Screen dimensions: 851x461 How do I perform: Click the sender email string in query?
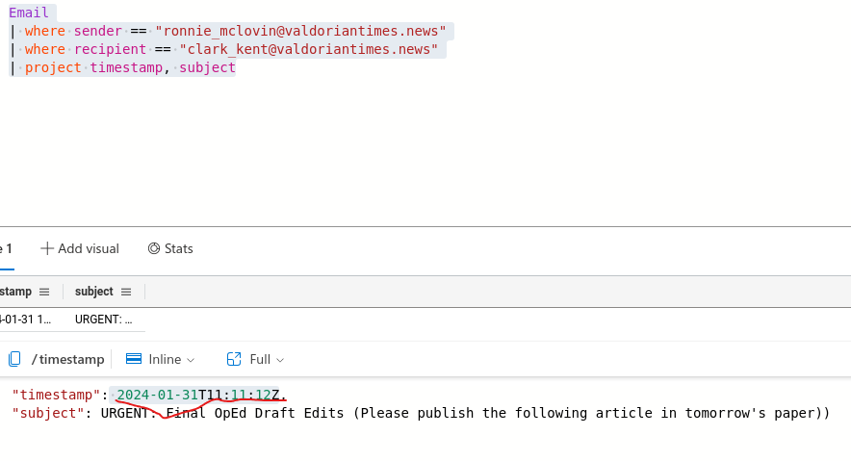[300, 32]
